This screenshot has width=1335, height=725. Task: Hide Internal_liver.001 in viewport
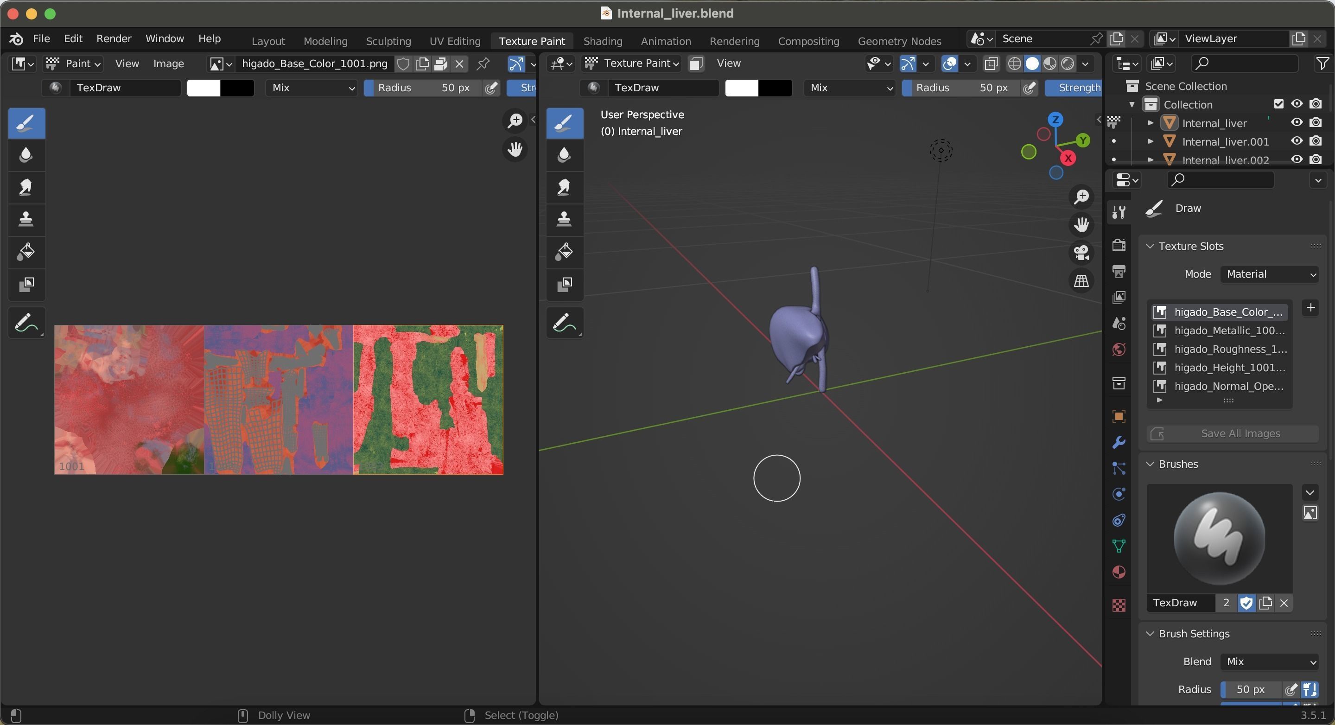(1297, 141)
